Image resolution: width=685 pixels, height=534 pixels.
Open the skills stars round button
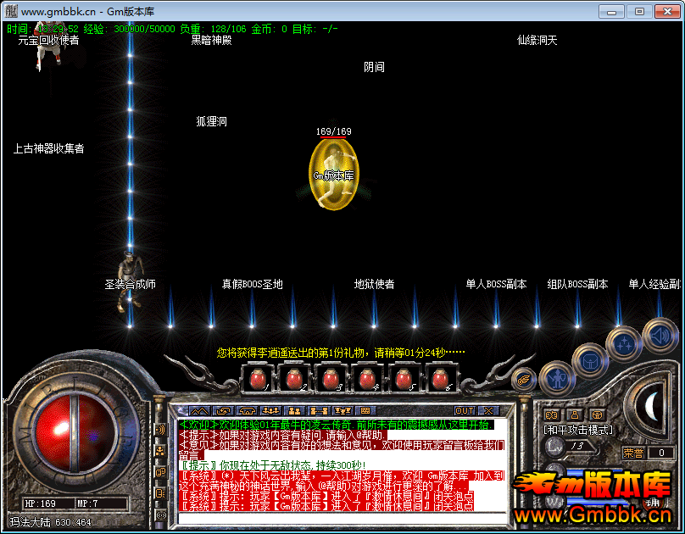click(624, 343)
